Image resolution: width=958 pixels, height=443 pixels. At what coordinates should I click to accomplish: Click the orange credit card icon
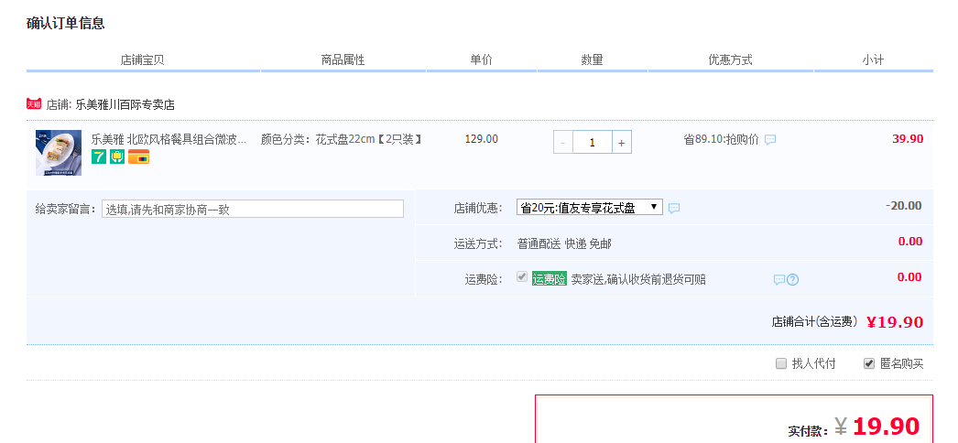coord(138,157)
